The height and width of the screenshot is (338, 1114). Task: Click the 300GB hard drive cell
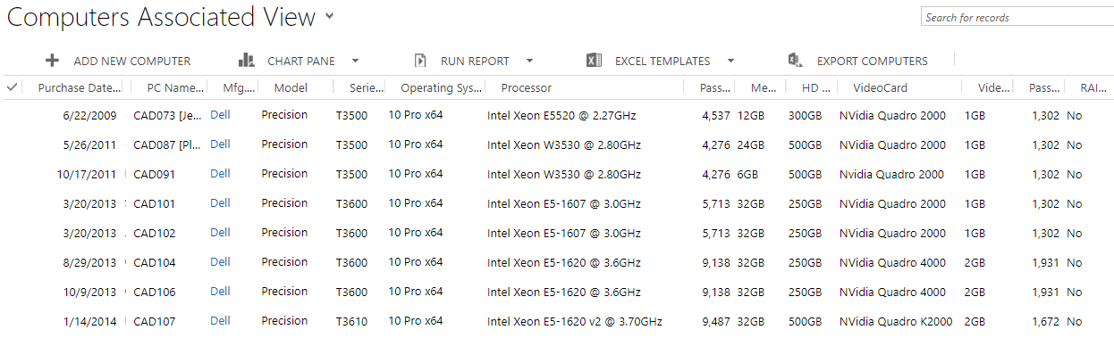tap(805, 116)
